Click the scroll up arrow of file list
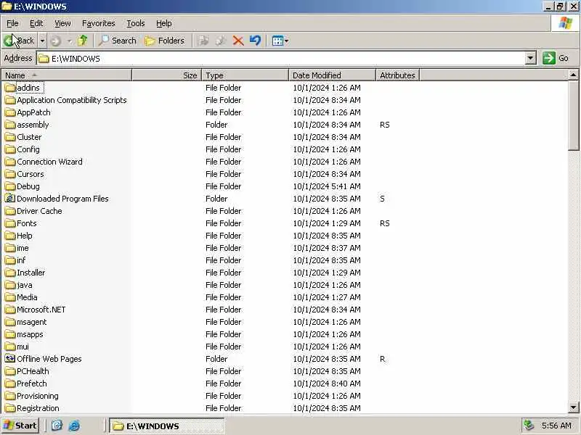 point(573,75)
